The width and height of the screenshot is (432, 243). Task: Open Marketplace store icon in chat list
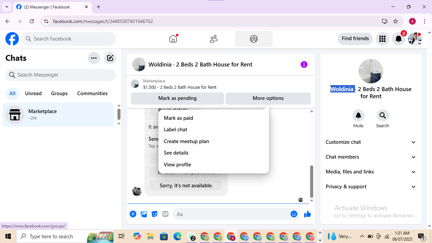tap(15, 115)
